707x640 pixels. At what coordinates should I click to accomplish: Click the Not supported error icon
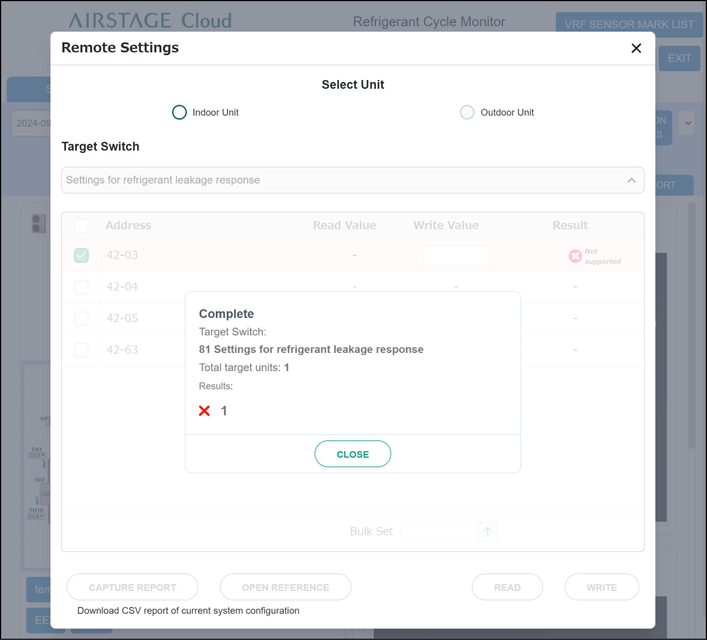coord(575,256)
